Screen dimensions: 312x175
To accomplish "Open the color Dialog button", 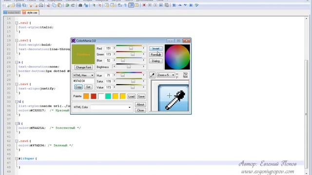I will click(x=156, y=61).
